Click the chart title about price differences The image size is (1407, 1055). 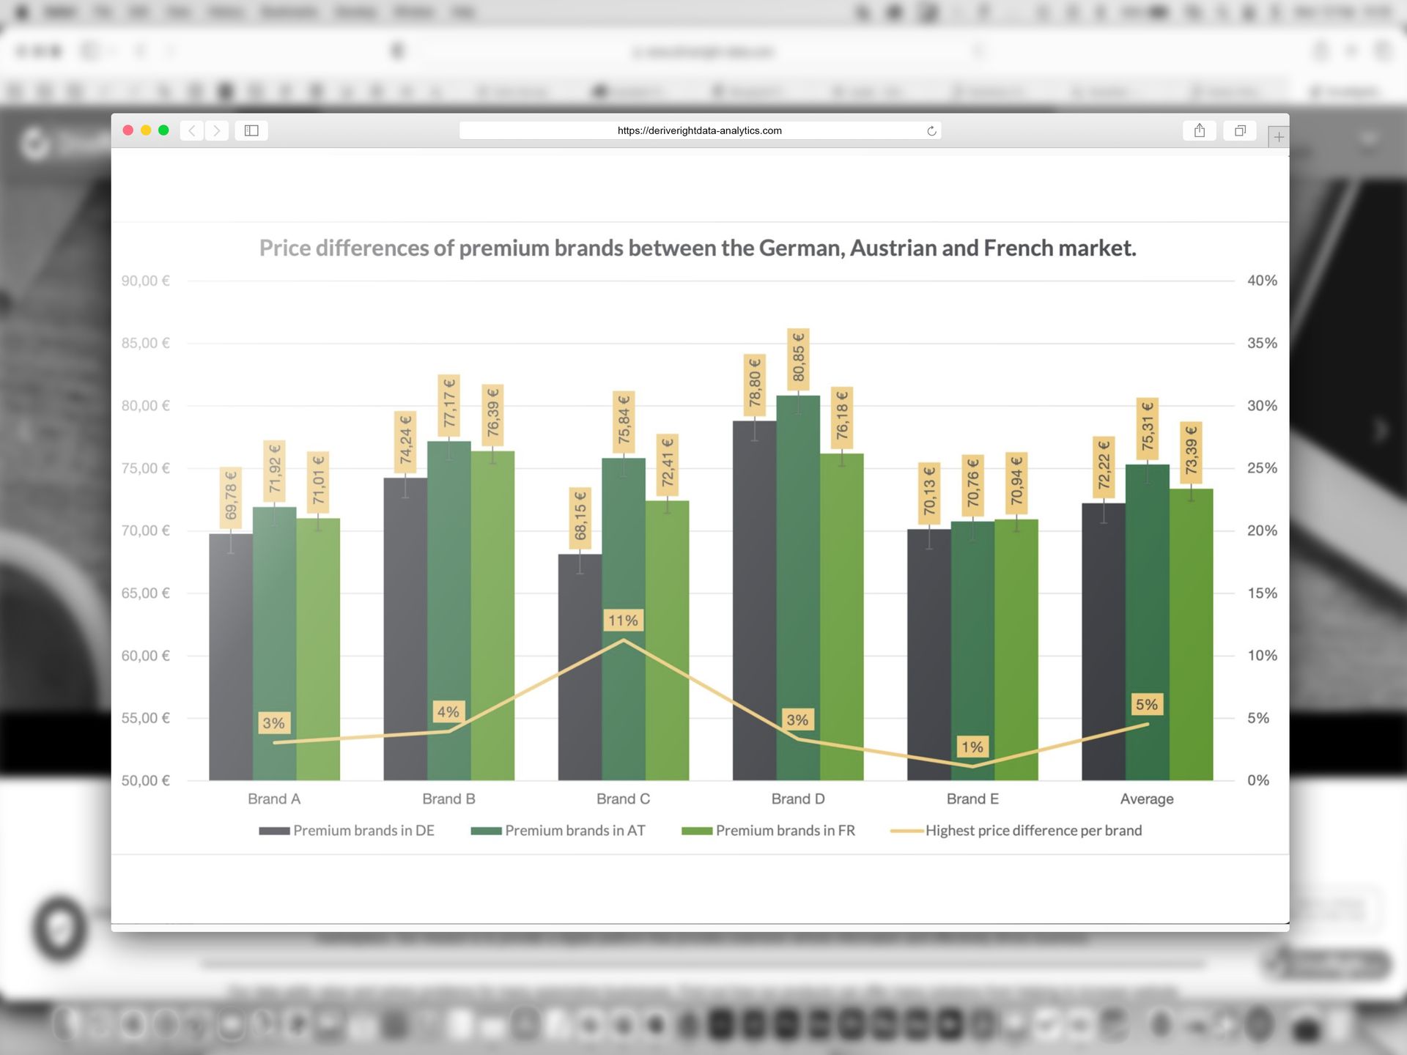click(698, 248)
